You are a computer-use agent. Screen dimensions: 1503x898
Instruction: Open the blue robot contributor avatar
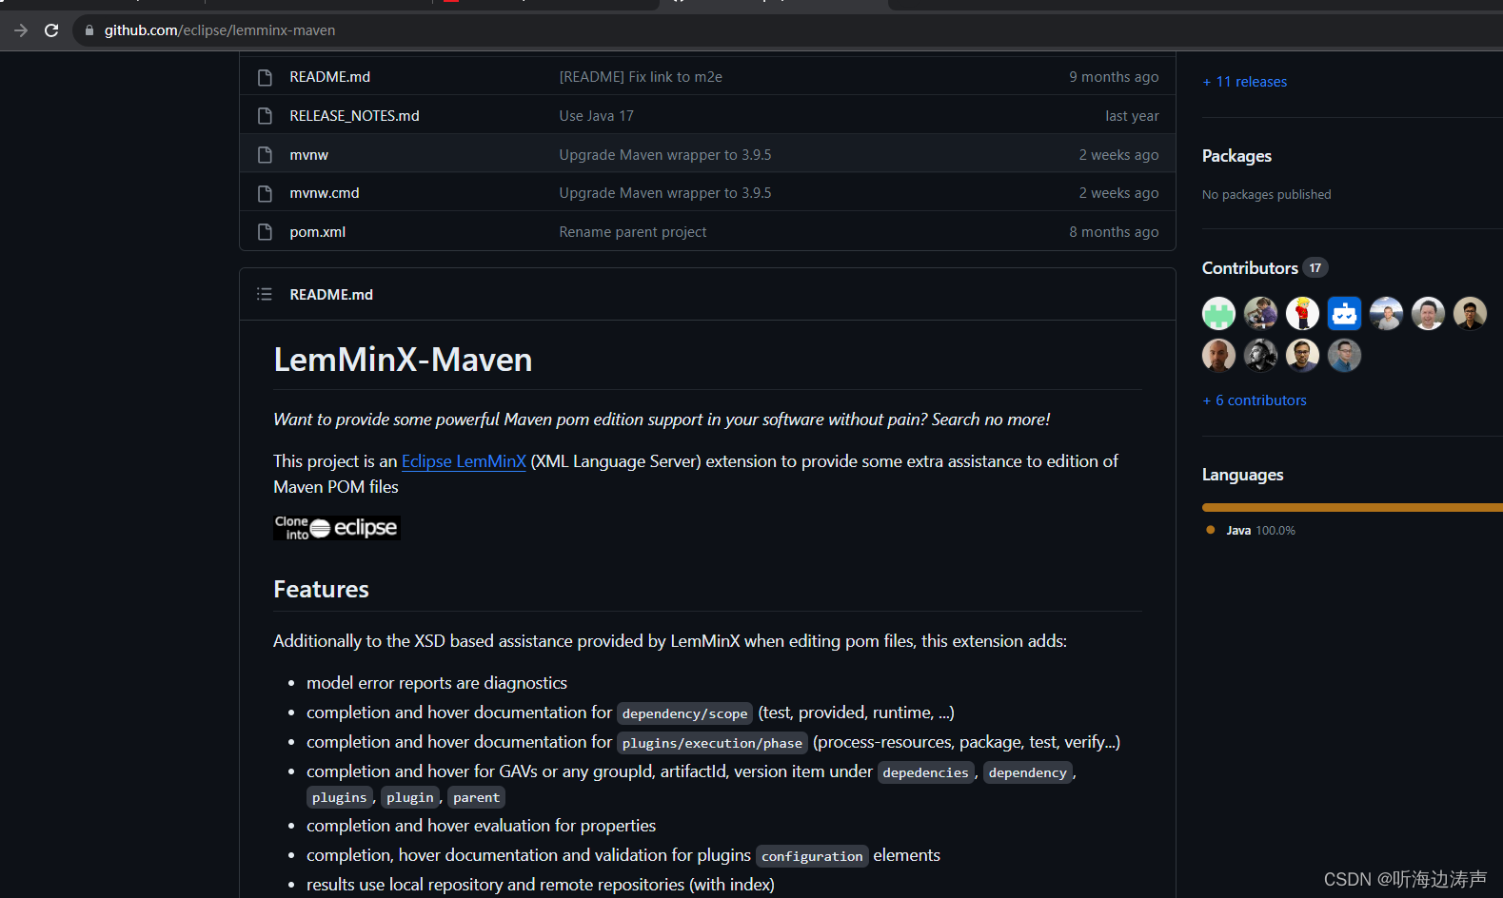1344,313
